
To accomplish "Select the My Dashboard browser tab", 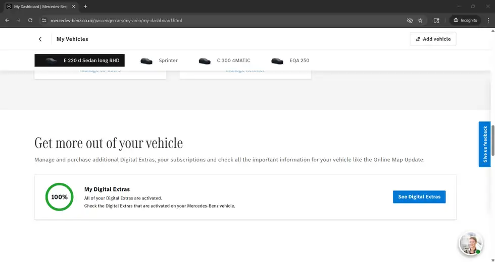I will 40,6.
